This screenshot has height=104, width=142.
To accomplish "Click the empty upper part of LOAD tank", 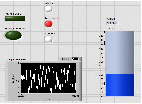I will pos(120,53).
